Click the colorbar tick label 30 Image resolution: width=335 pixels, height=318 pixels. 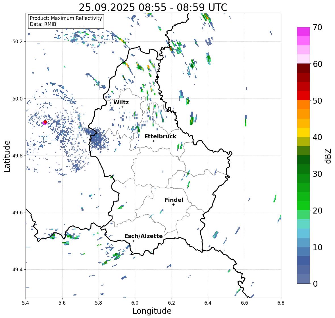point(317,174)
